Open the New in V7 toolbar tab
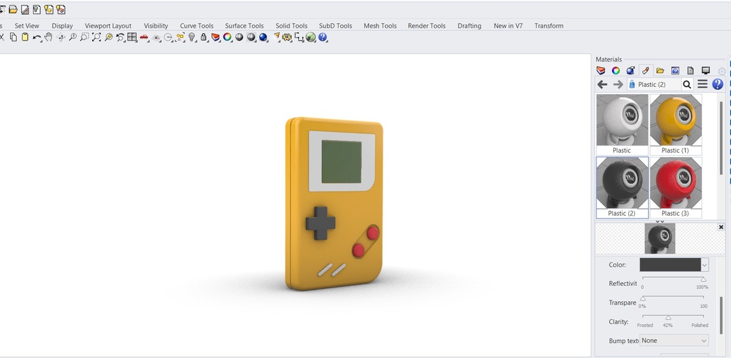 pyautogui.click(x=508, y=26)
